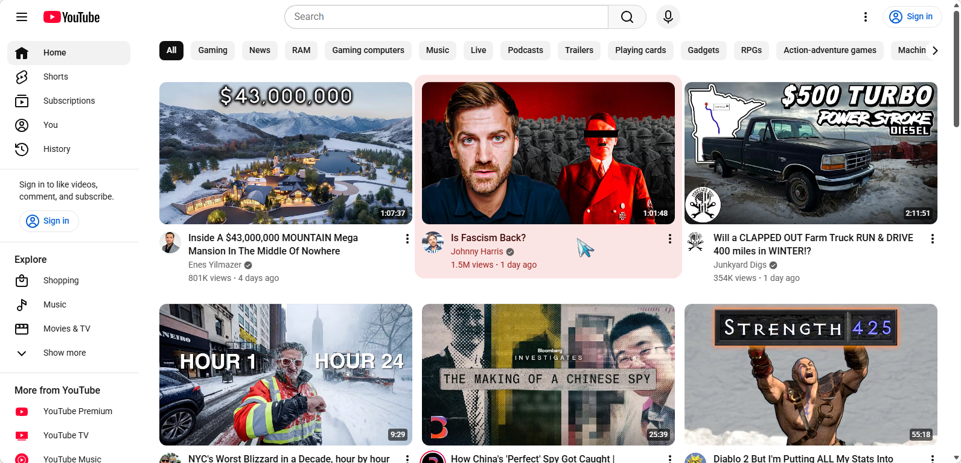961x463 pixels.
Task: Click the page vertical scrollbar thumb
Action: tap(956, 68)
